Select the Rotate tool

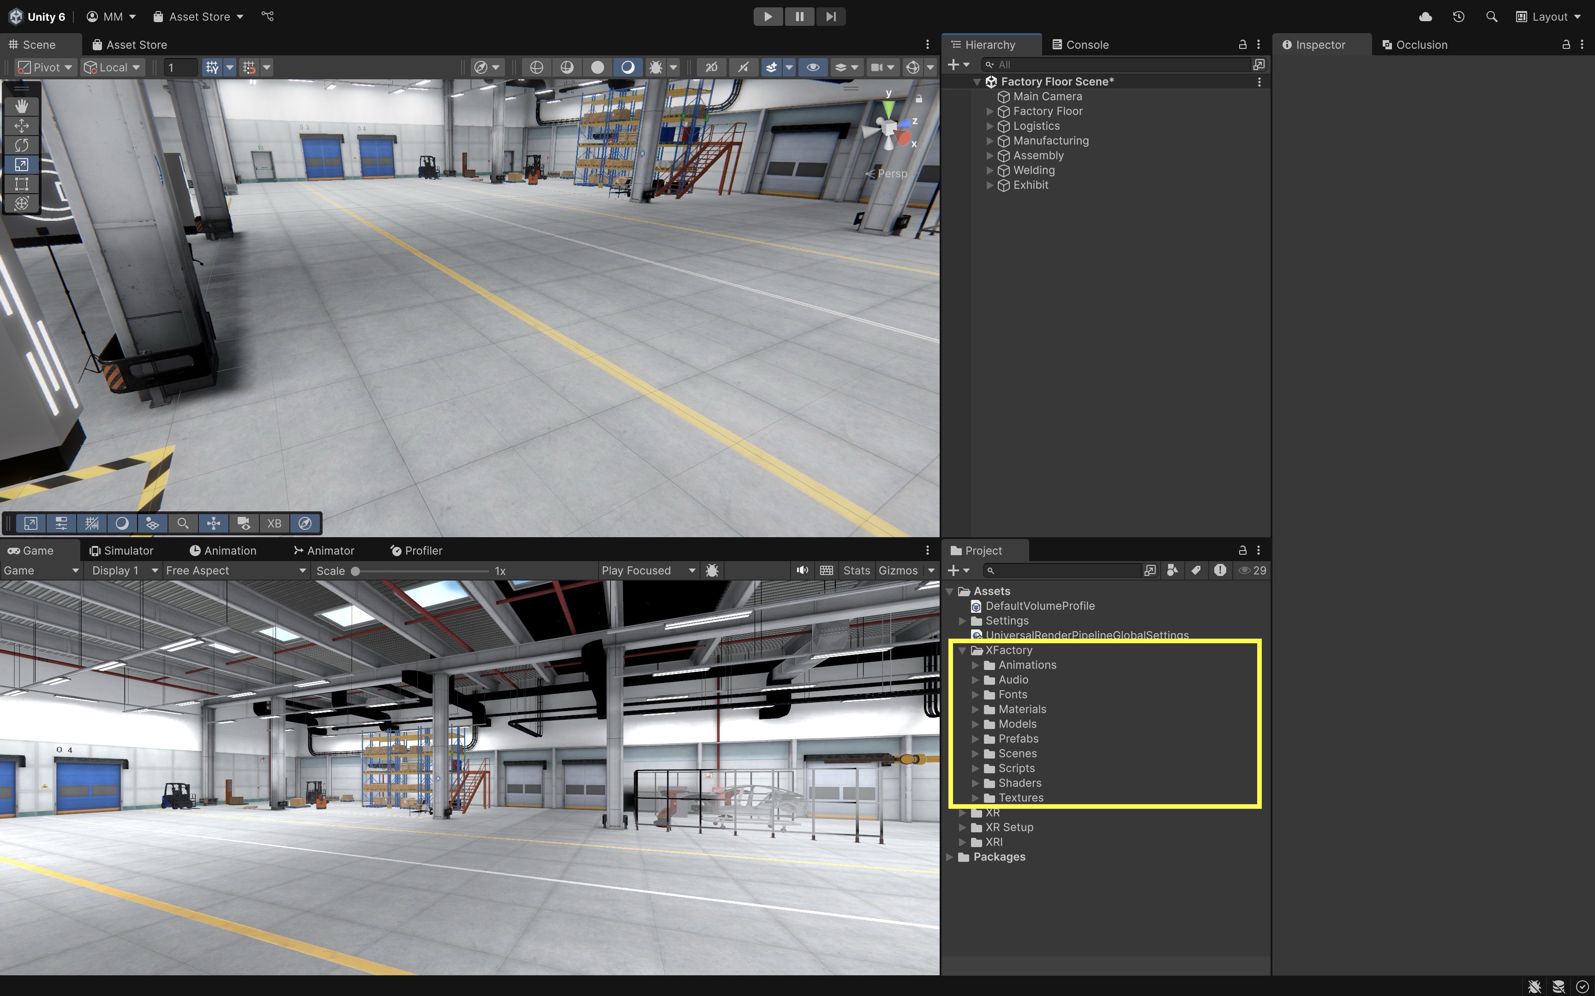pos(21,145)
